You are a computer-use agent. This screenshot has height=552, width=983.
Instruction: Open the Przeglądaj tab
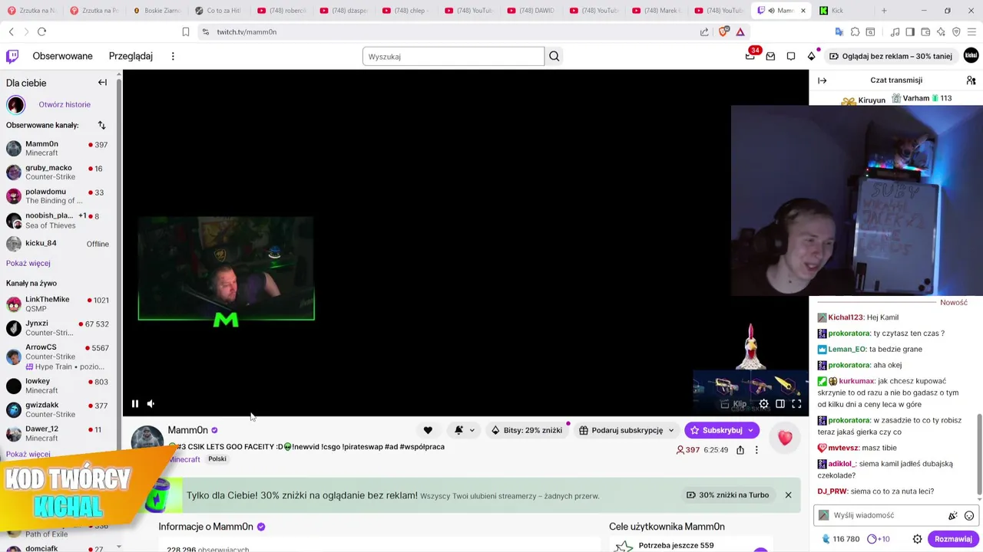(131, 56)
